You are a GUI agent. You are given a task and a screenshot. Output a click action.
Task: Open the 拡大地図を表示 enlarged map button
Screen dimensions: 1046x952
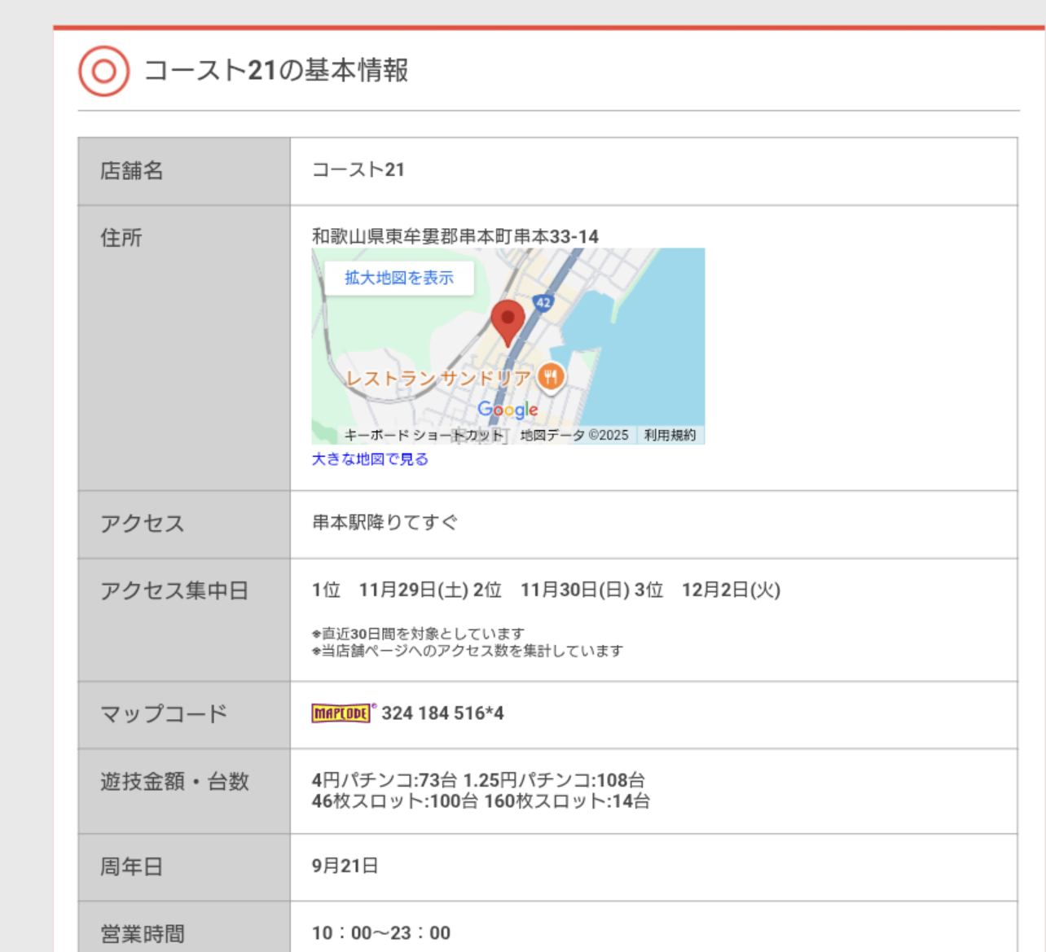399,278
